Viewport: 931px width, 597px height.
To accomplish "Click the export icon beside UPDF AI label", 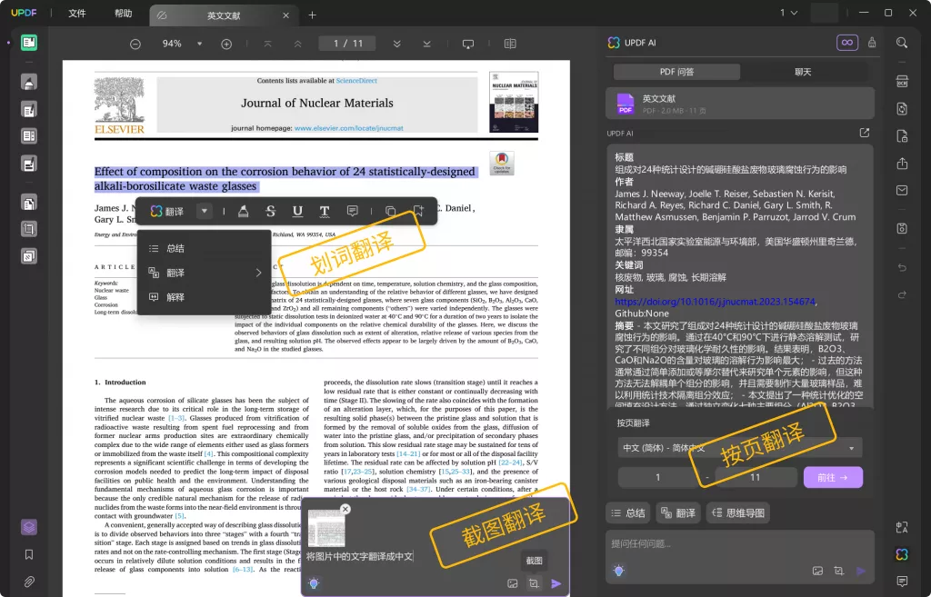I will click(865, 133).
